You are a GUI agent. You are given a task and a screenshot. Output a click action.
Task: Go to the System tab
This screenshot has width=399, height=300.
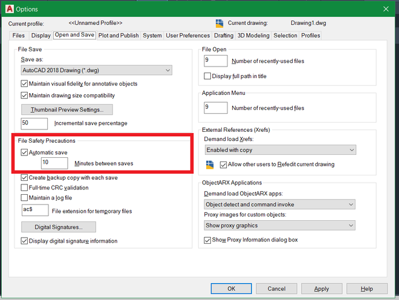pos(152,36)
